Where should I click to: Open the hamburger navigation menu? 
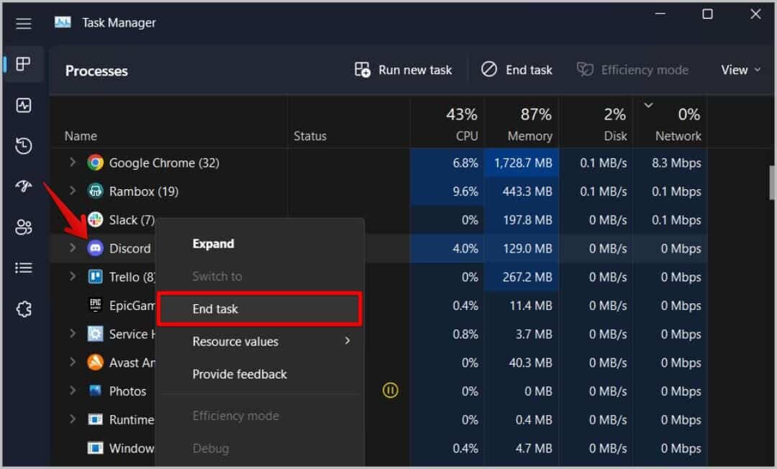click(23, 23)
